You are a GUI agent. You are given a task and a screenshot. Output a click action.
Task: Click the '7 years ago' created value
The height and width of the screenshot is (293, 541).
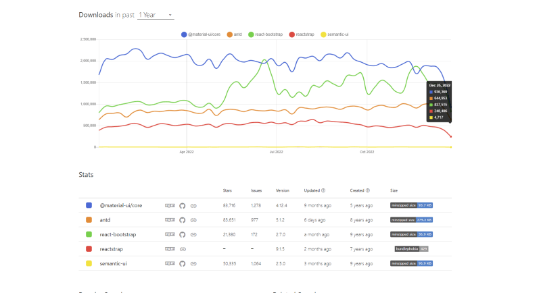[361, 249]
